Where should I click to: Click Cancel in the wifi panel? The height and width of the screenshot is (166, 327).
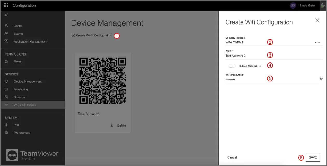232,157
